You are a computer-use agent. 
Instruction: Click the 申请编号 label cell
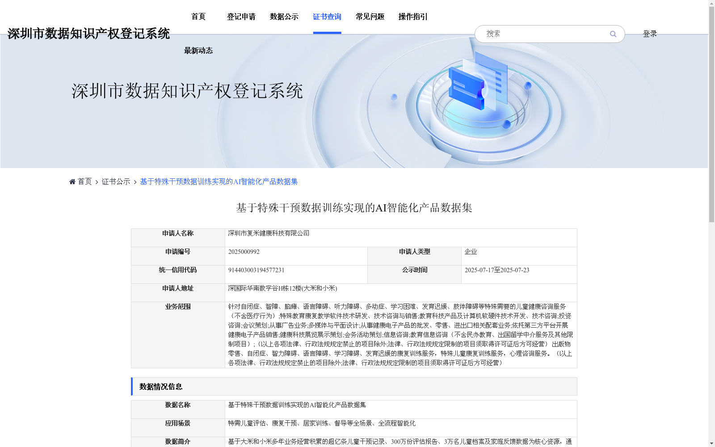click(x=178, y=256)
